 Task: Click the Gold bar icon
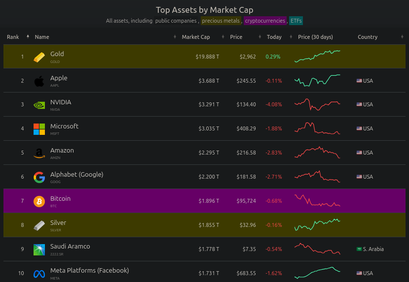[39, 57]
